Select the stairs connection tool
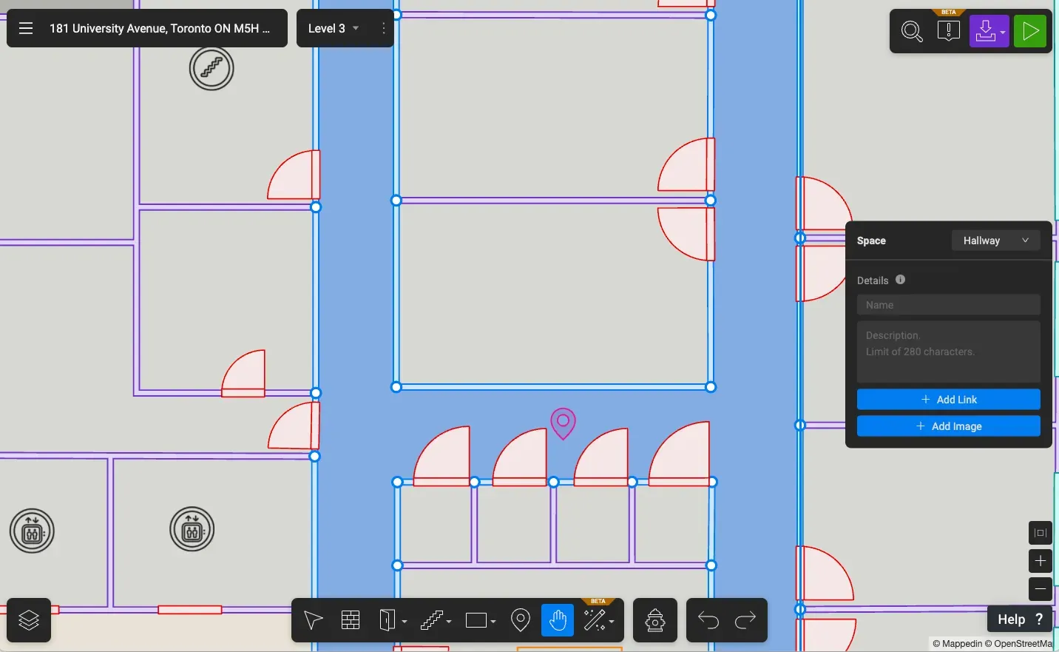Screen dimensions: 1059x652 point(431,620)
